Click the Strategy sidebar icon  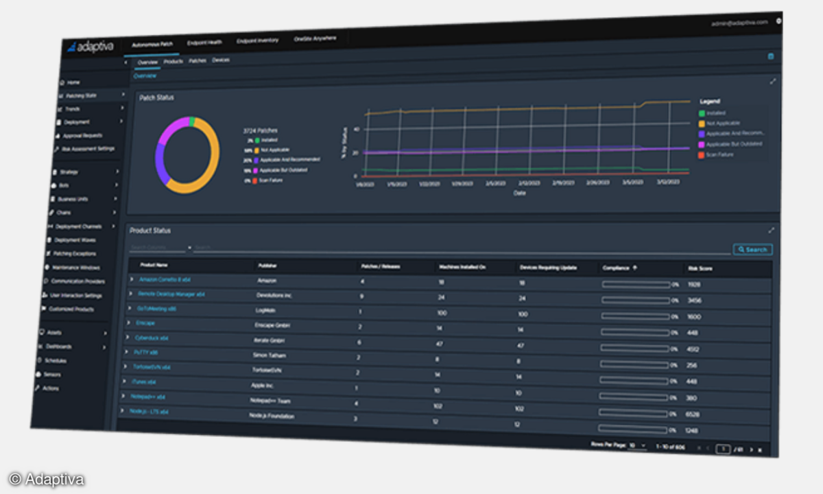point(54,172)
